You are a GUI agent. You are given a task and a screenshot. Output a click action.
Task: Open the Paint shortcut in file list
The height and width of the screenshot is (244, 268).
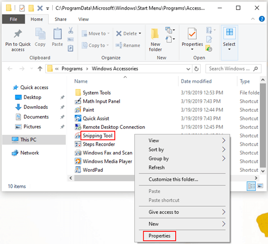tap(88, 110)
